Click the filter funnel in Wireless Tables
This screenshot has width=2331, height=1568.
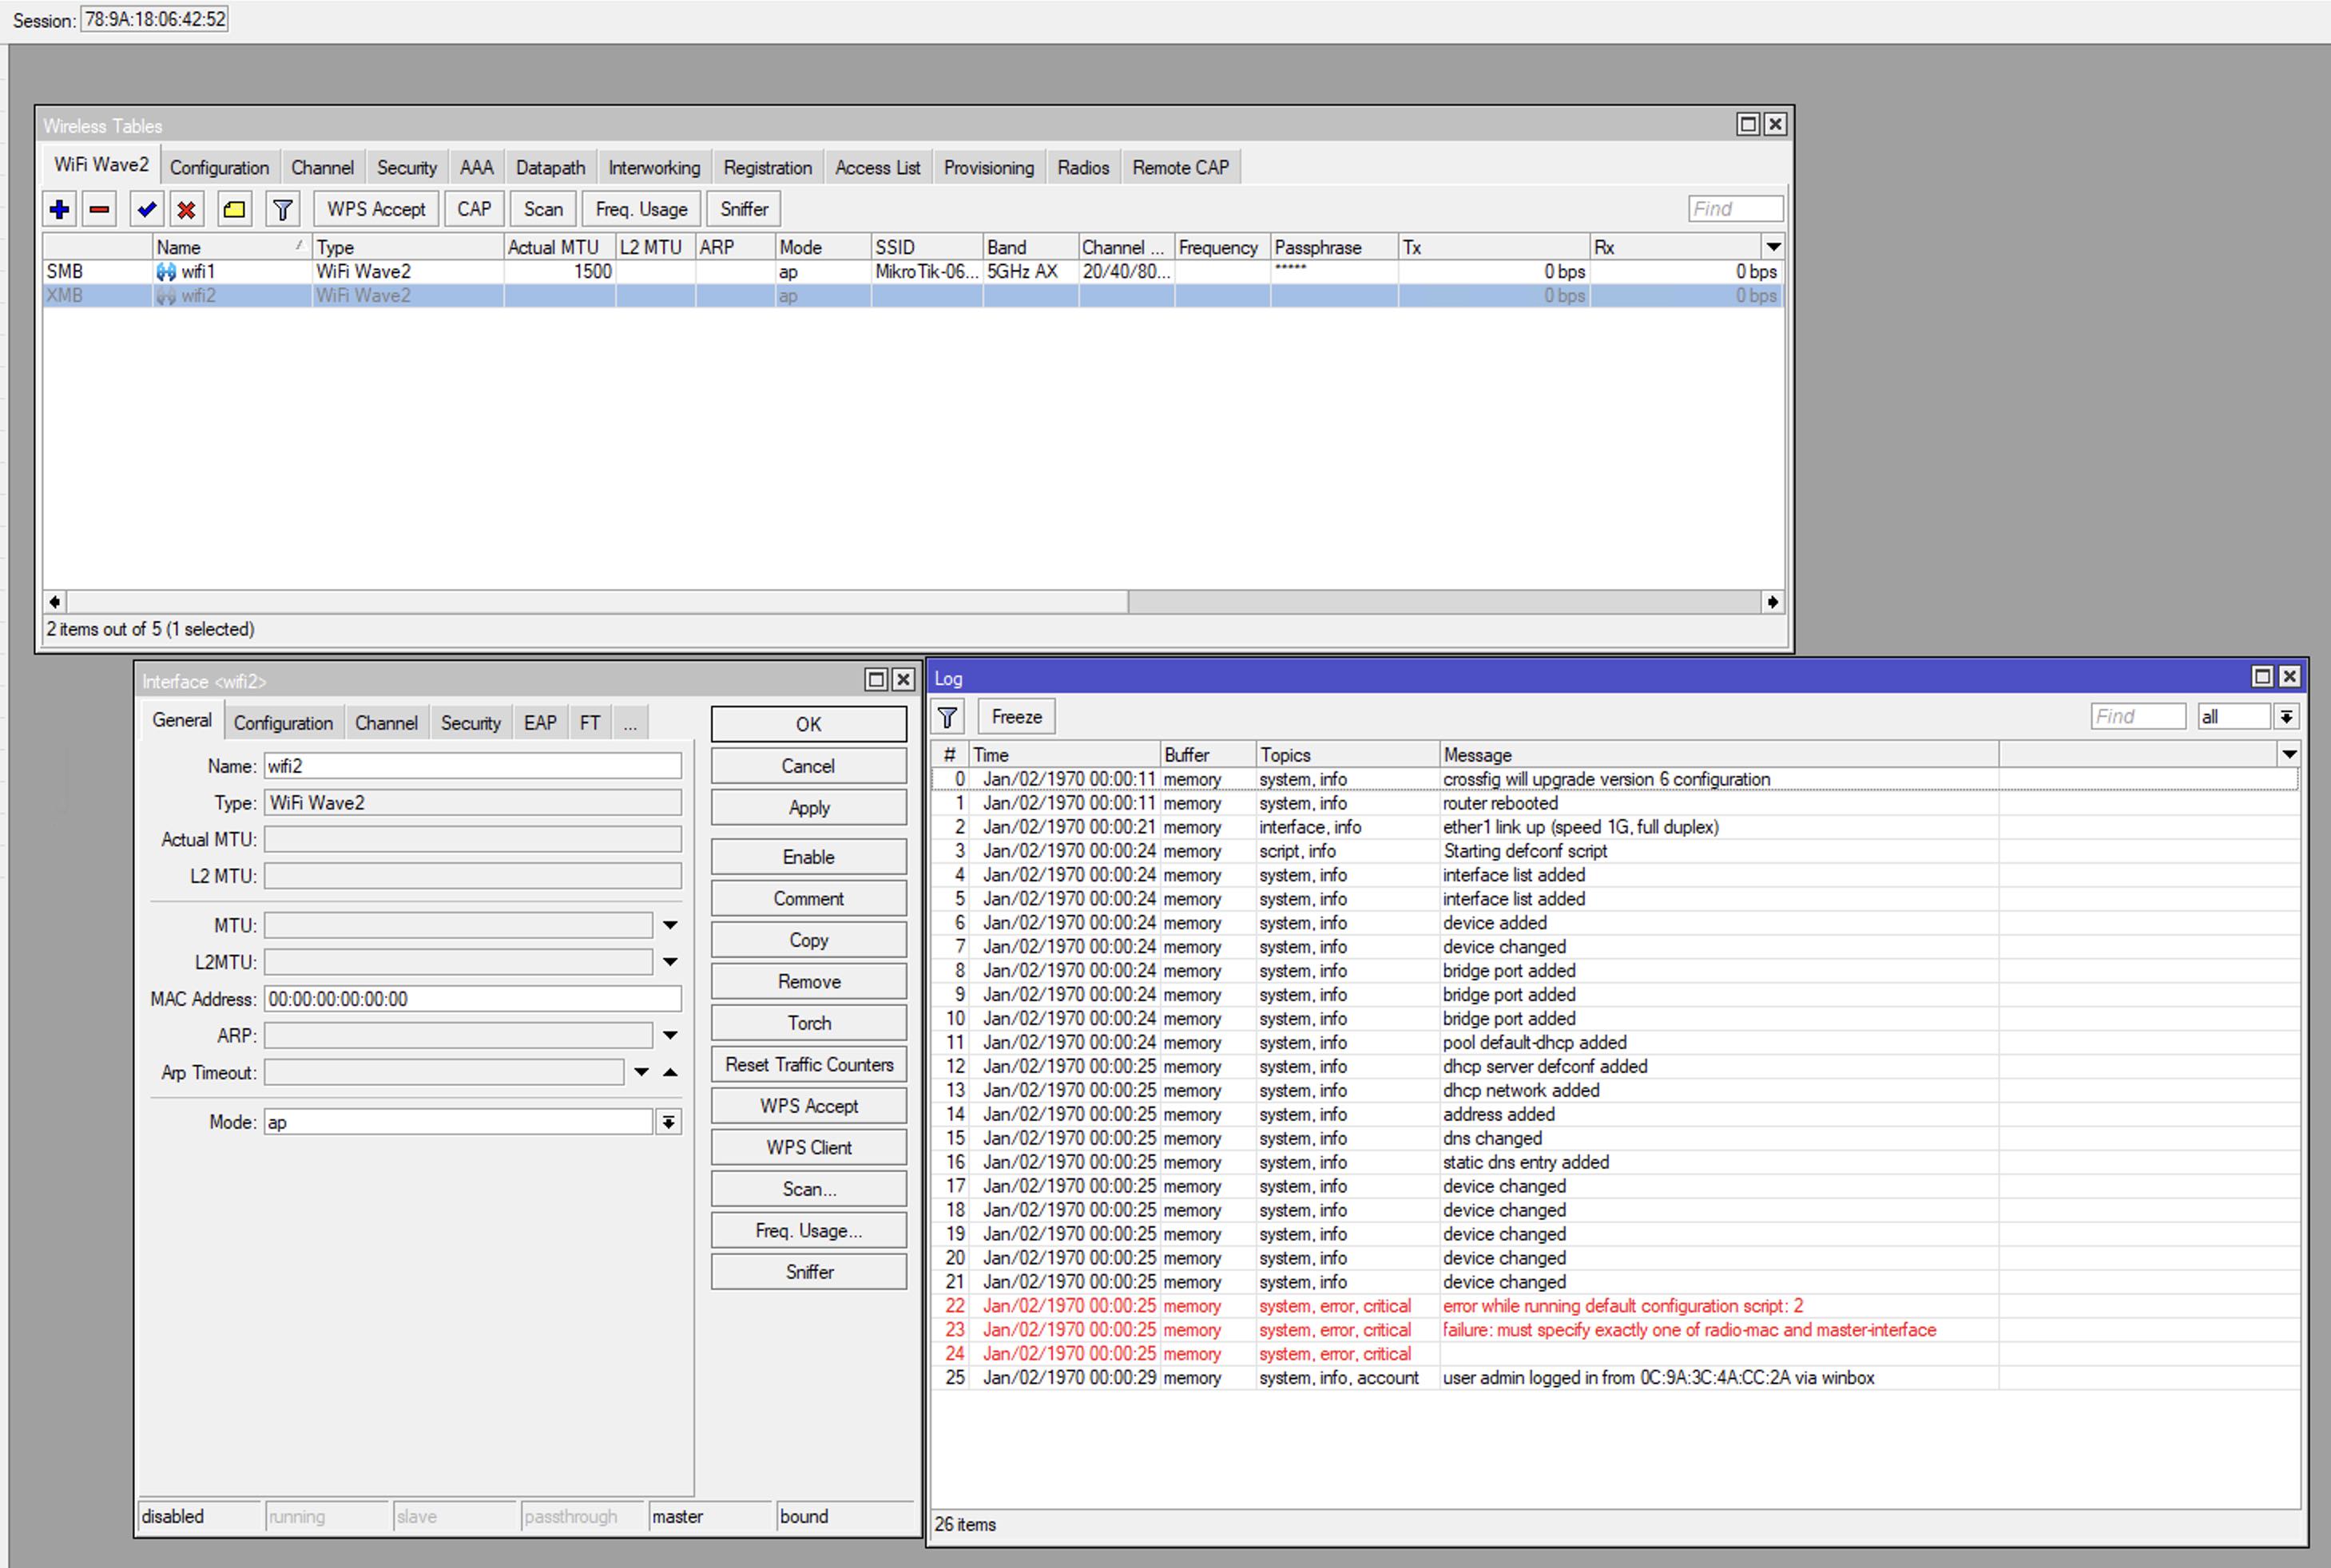(x=283, y=209)
